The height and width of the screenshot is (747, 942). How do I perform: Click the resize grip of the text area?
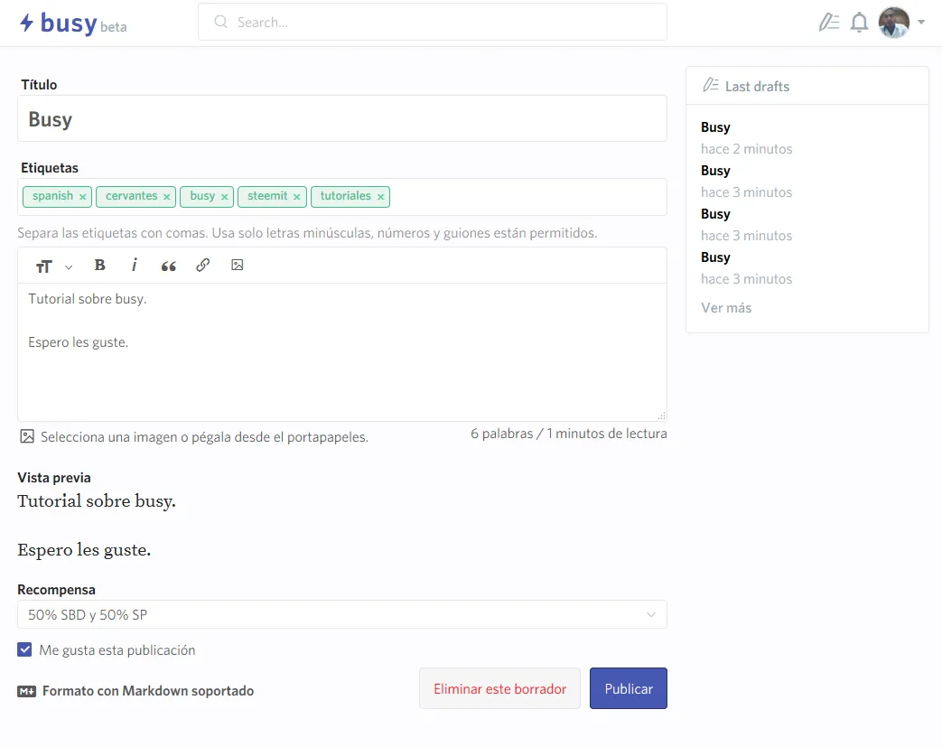point(661,416)
